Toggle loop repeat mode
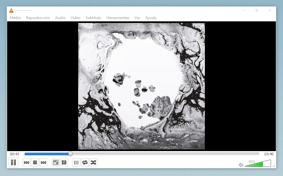 pyautogui.click(x=85, y=162)
